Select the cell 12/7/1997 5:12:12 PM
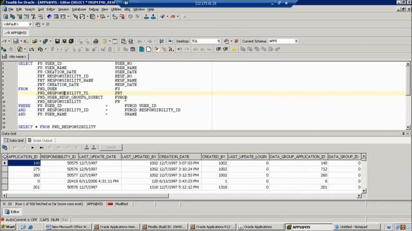Screen dimensions: 412x231 pyautogui.click(x=180, y=187)
